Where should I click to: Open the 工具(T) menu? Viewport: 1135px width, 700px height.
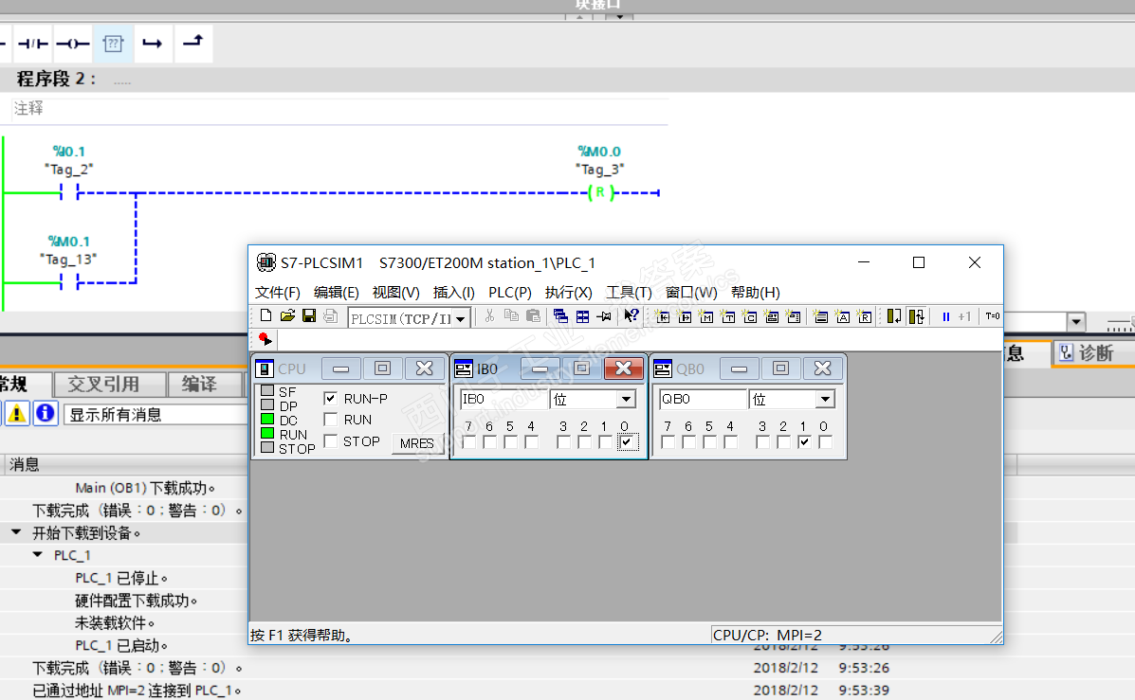(629, 292)
